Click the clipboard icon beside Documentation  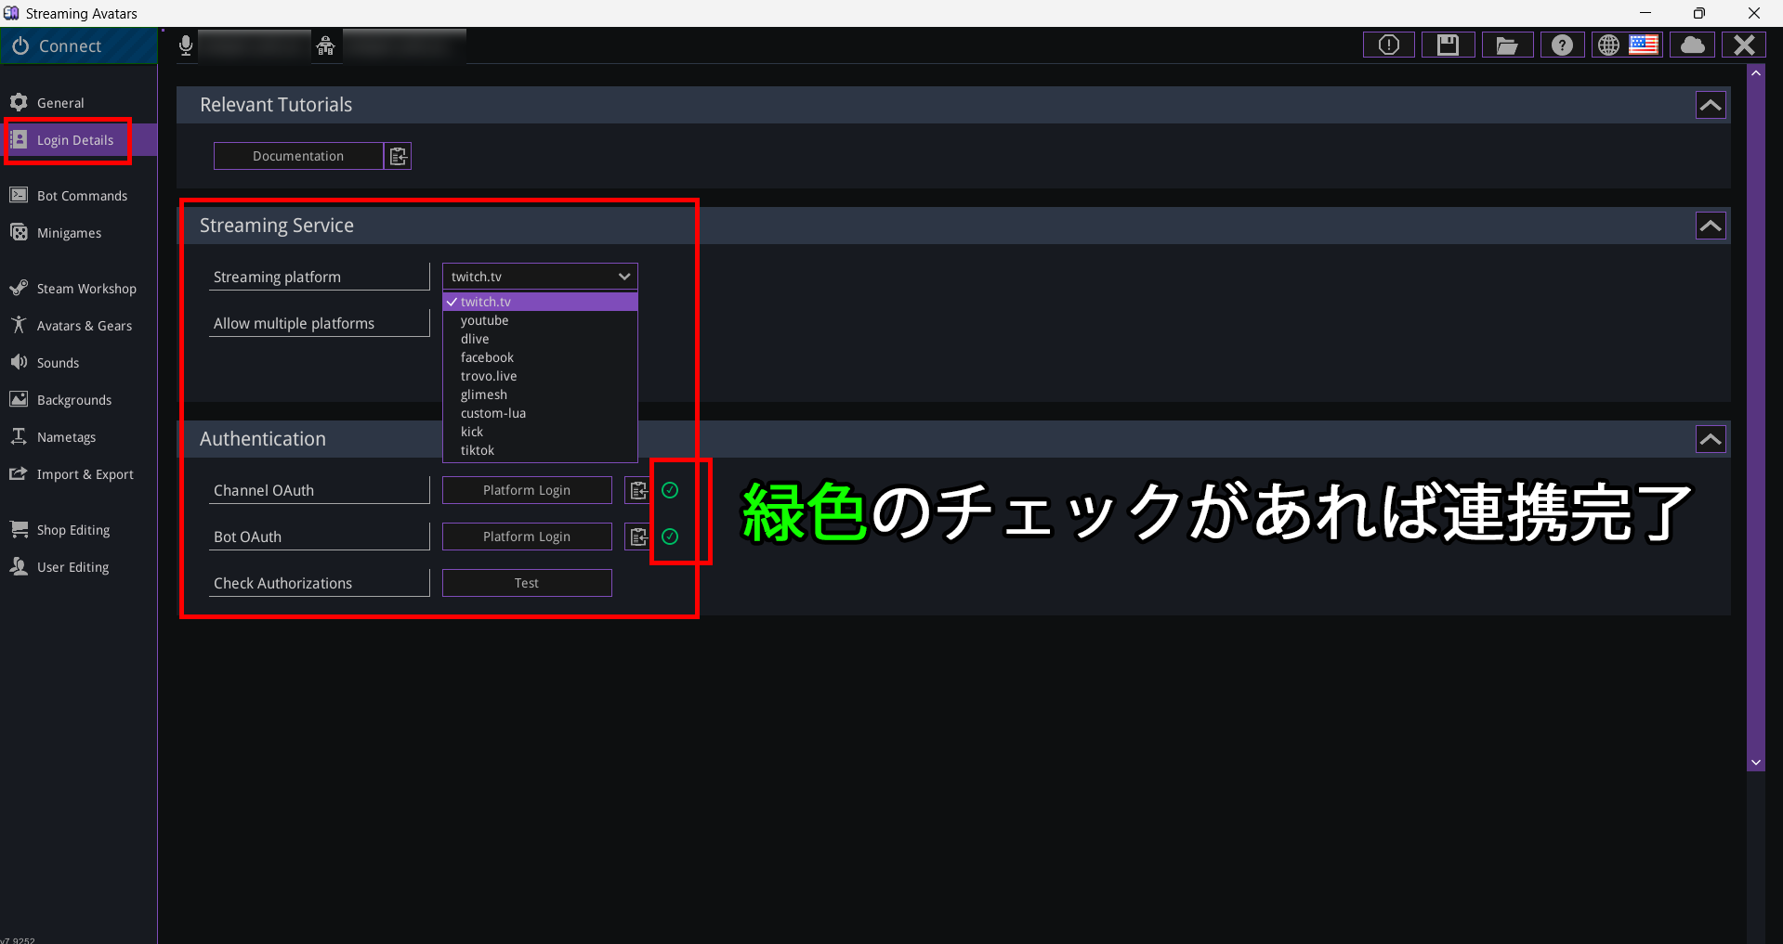point(398,155)
